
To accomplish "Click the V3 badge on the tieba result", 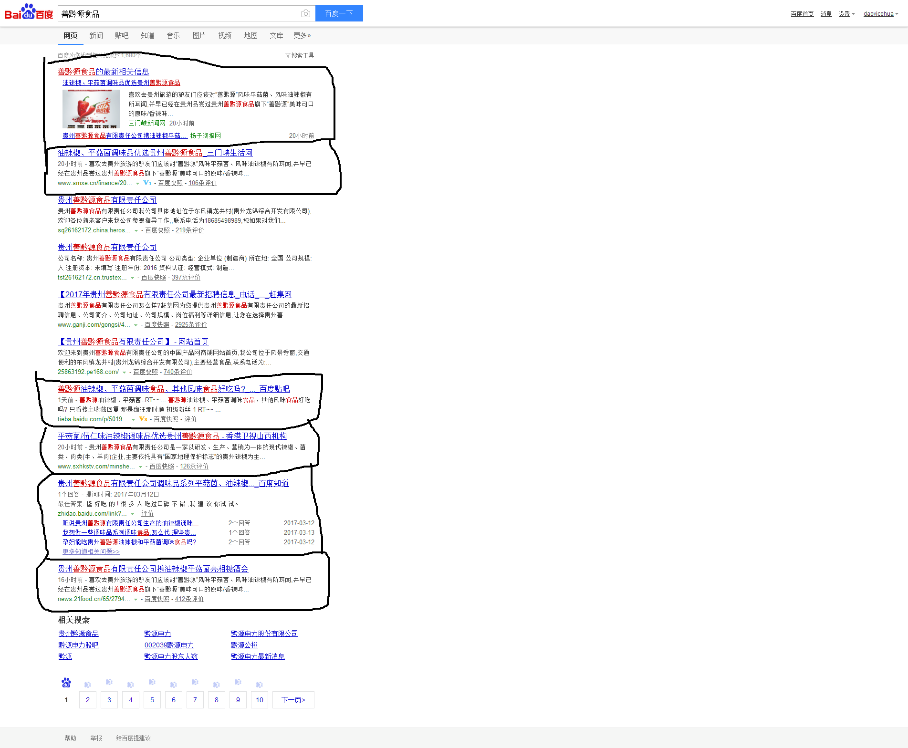I will point(143,419).
